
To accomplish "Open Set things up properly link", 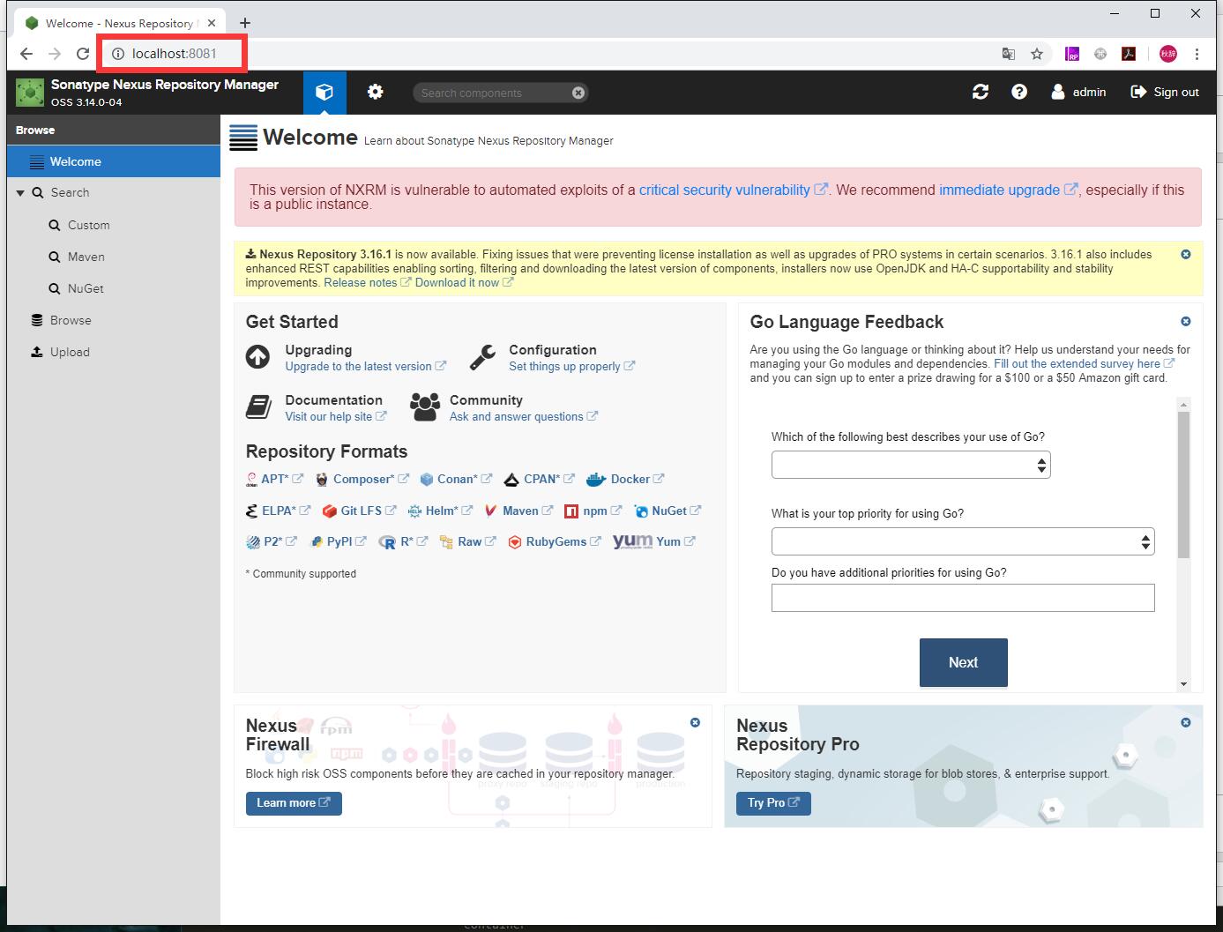I will pos(571,366).
